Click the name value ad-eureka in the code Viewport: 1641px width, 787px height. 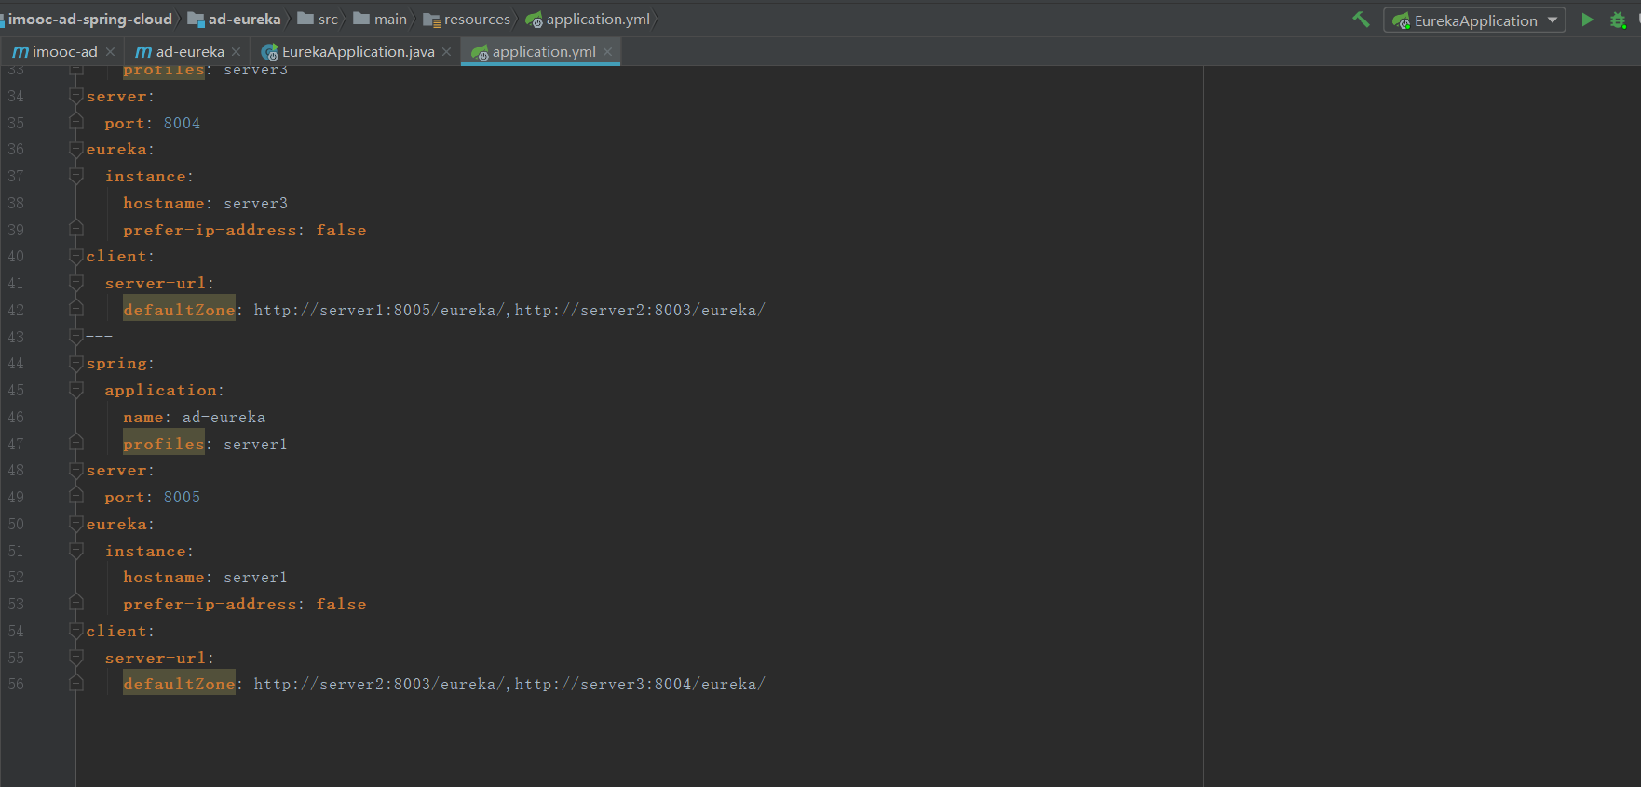click(x=224, y=418)
